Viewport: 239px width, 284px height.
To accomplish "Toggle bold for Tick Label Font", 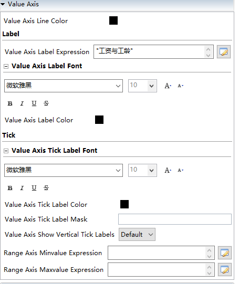I will (x=10, y=188).
